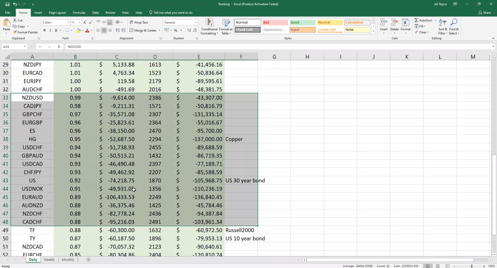Open the General number format dropdown
This screenshot has height=268, width=497.
[196, 22]
